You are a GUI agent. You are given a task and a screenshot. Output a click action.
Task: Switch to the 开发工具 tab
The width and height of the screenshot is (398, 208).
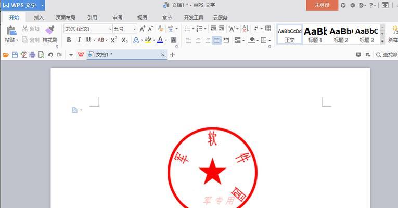click(194, 17)
